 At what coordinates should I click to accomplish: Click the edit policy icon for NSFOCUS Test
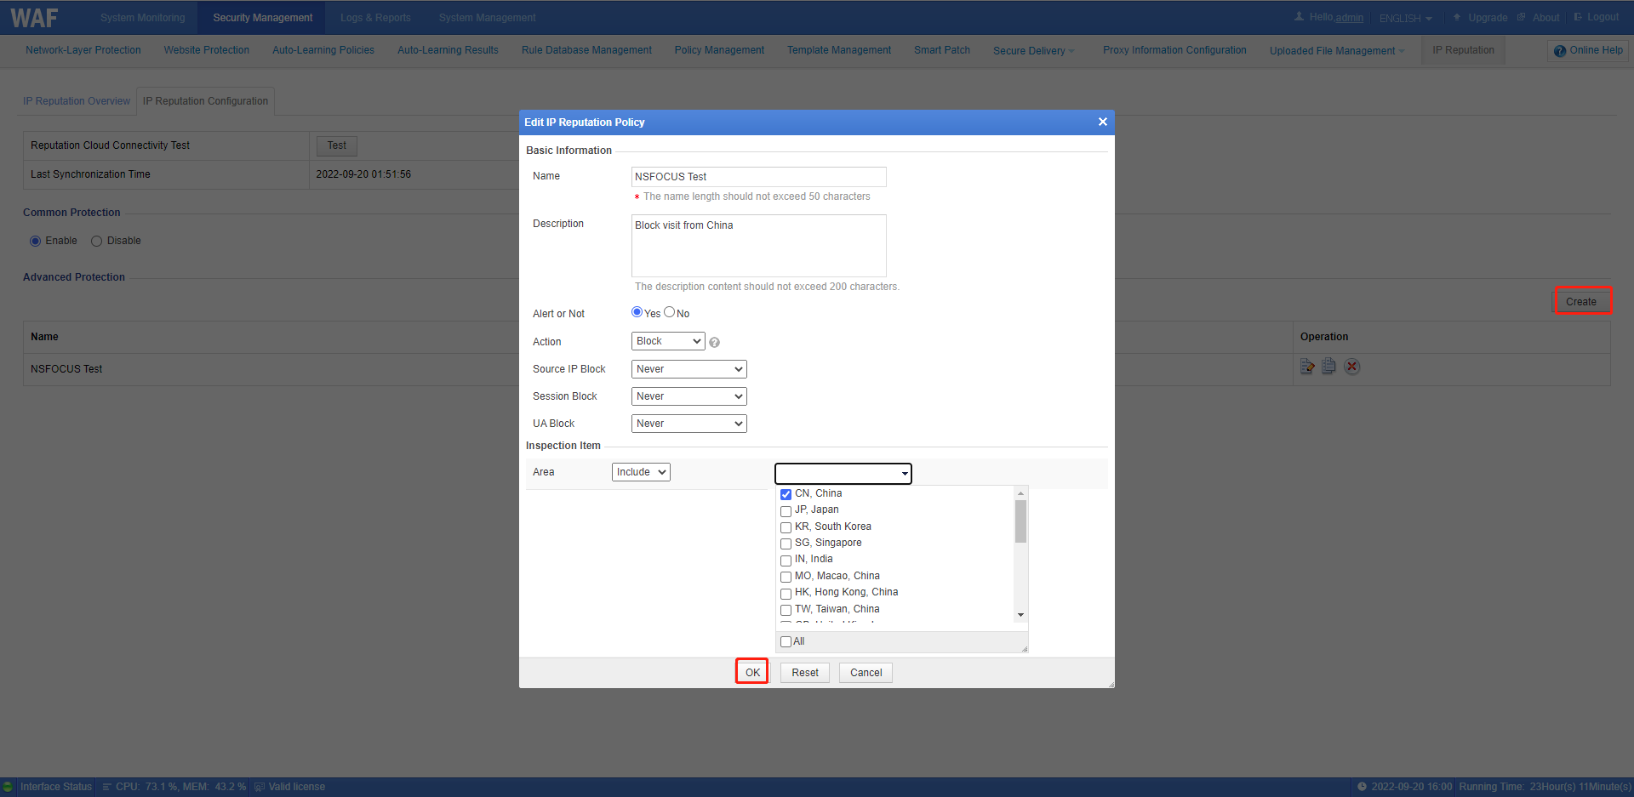pyautogui.click(x=1307, y=367)
